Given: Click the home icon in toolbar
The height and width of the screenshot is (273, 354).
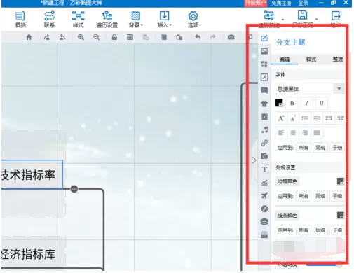Looking at the screenshot, I should point(29,37).
